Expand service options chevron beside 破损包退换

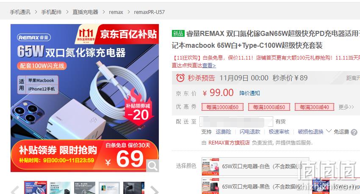(x=329, y=131)
